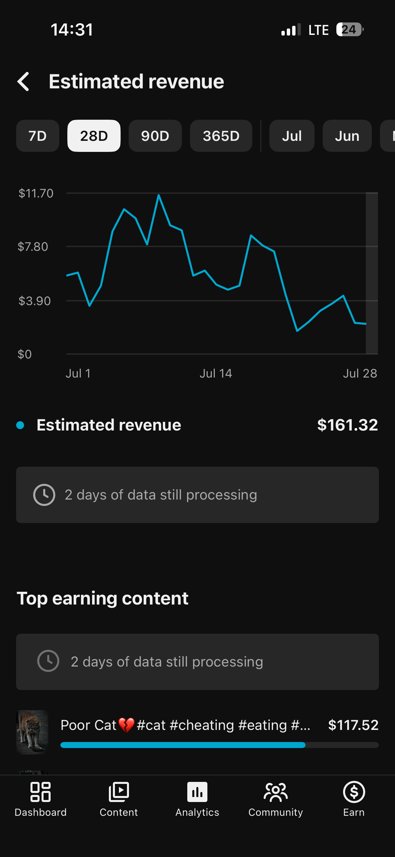The width and height of the screenshot is (395, 857).
Task: Tap the Poor Cat video thumbnail
Action: pyautogui.click(x=32, y=732)
